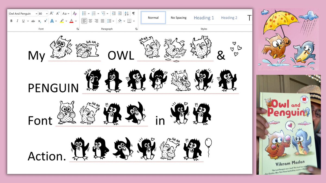326x183 pixels.
Task: Click the hearts glyph after ampersand
Action: tap(236, 49)
